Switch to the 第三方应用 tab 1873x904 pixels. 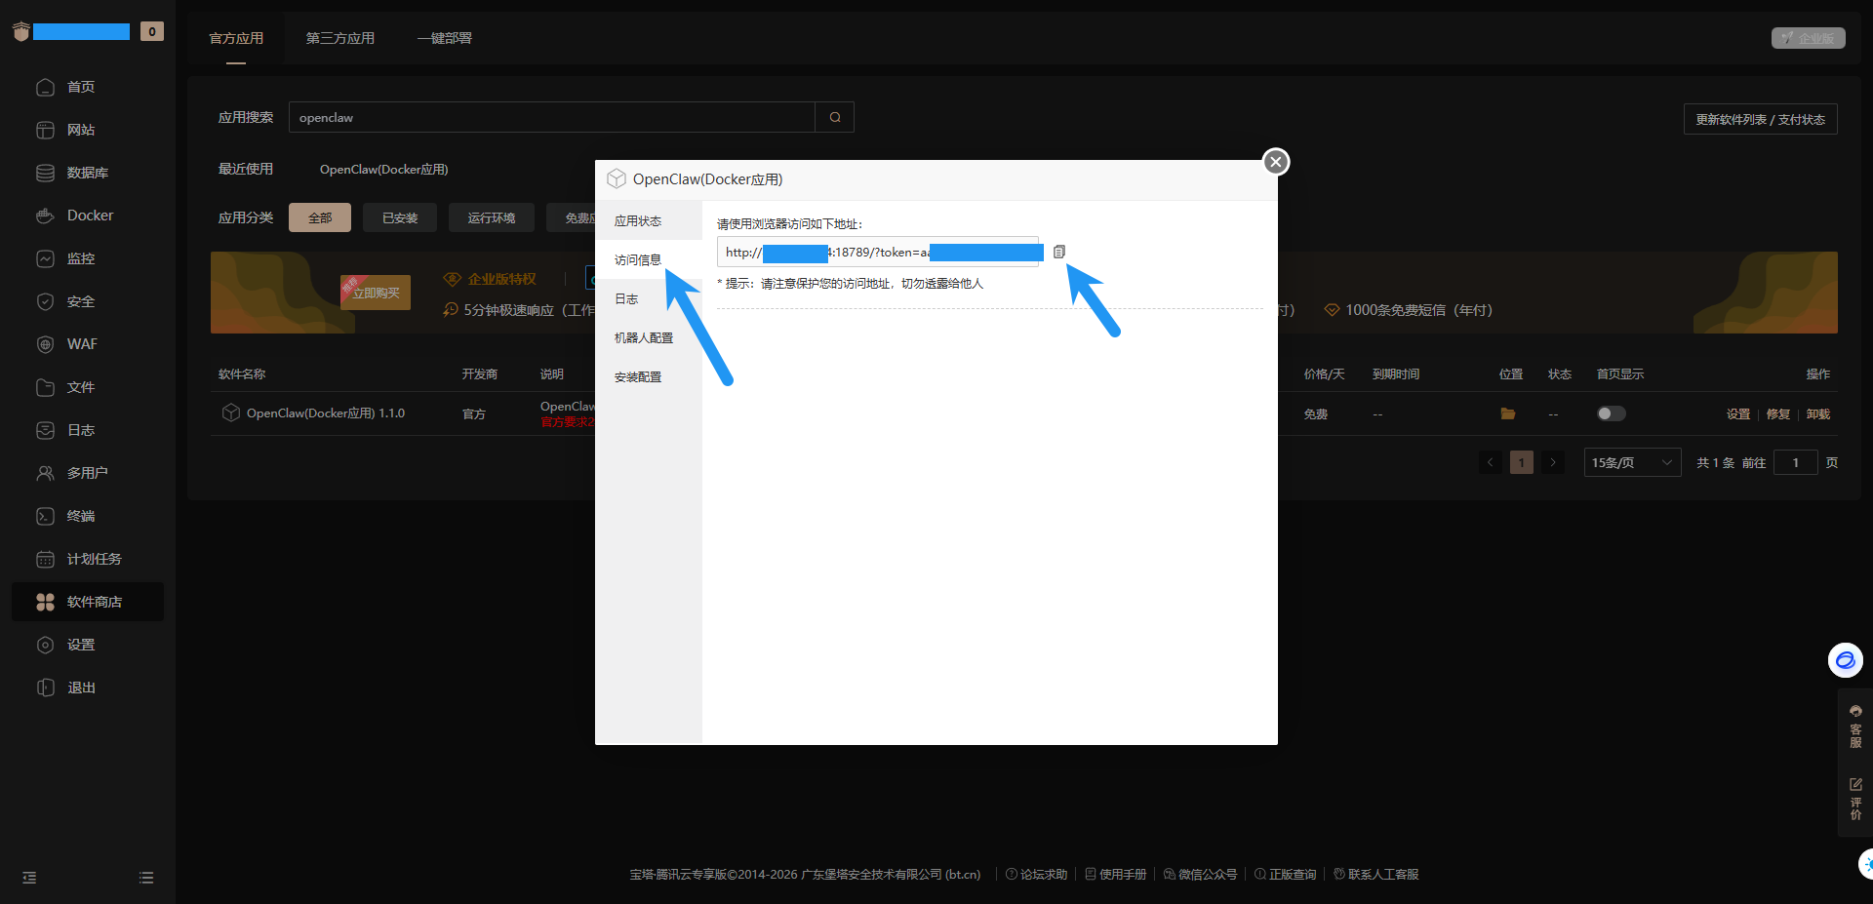click(339, 38)
